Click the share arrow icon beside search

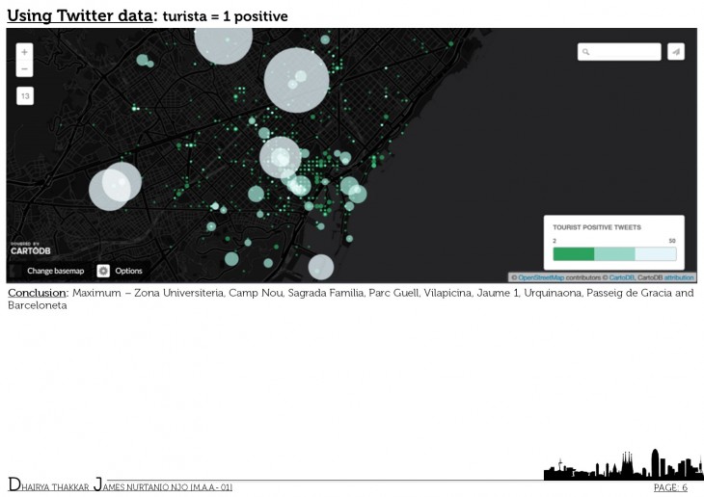[676, 52]
